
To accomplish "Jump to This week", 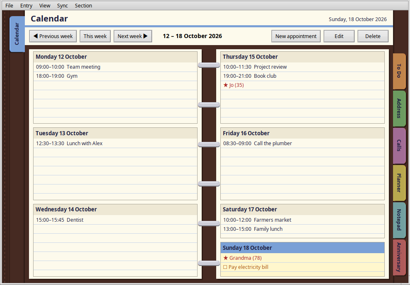I will click(x=95, y=36).
